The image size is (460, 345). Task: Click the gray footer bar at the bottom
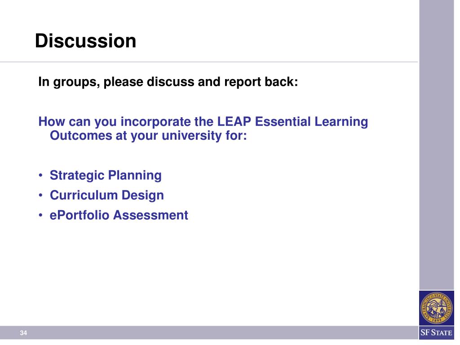point(216,333)
